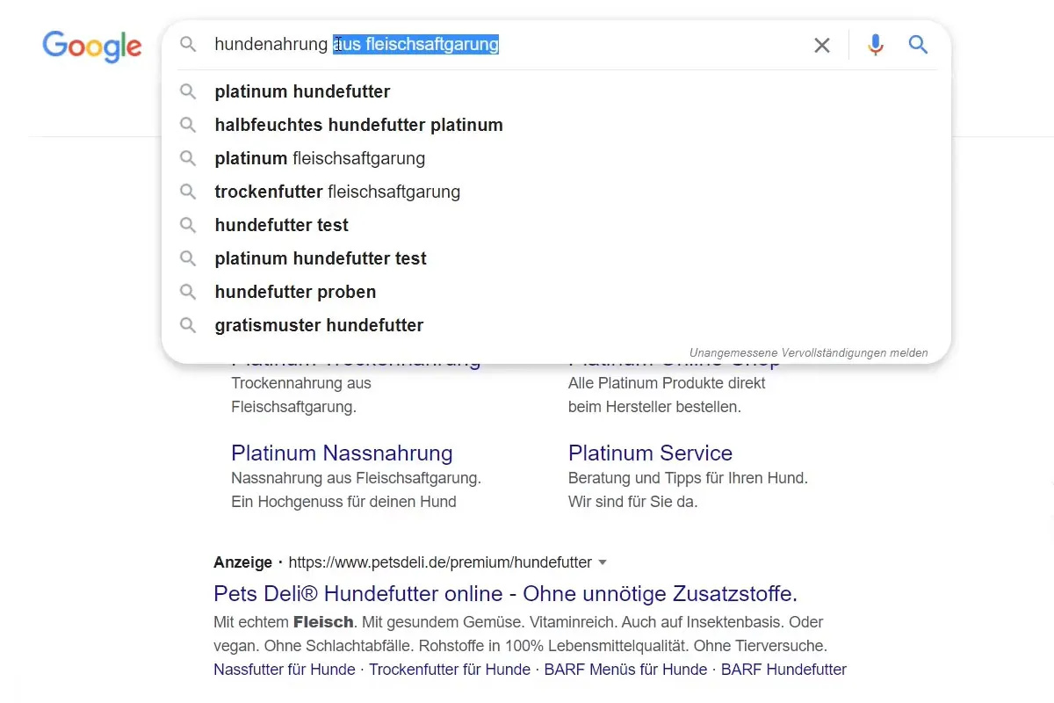Image resolution: width=1054 pixels, height=703 pixels.
Task: Report inappropriate completions via "Unangemessene Vervollständigungen melden"
Action: point(808,352)
